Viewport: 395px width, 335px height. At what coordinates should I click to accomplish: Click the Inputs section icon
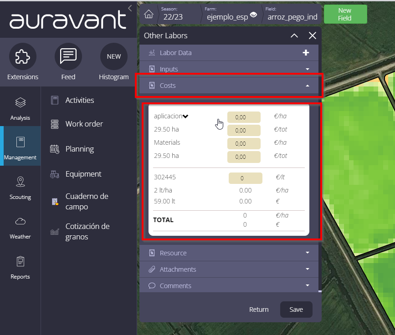tap(152, 69)
